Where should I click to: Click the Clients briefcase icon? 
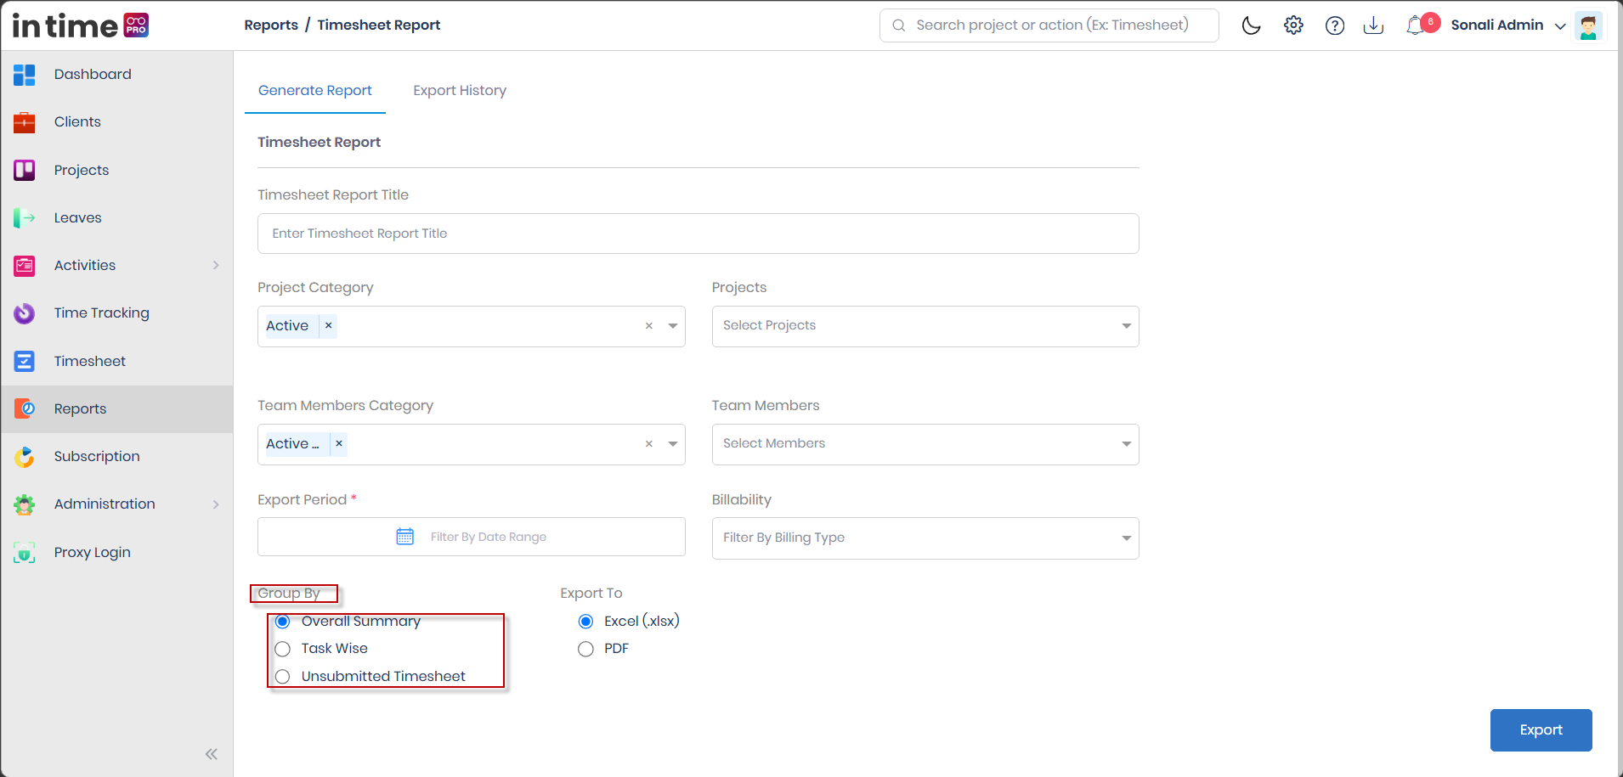coord(25,122)
